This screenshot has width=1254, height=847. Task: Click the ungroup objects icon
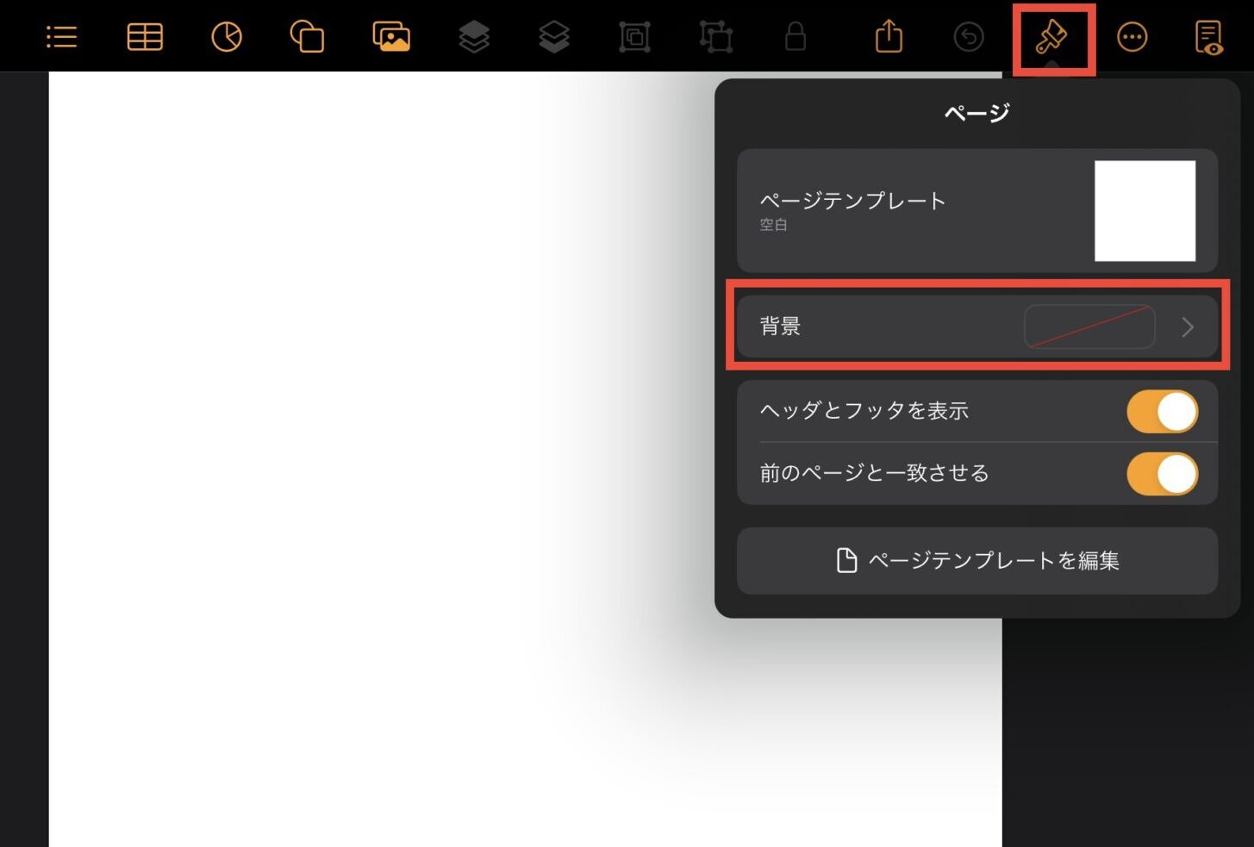(x=715, y=37)
